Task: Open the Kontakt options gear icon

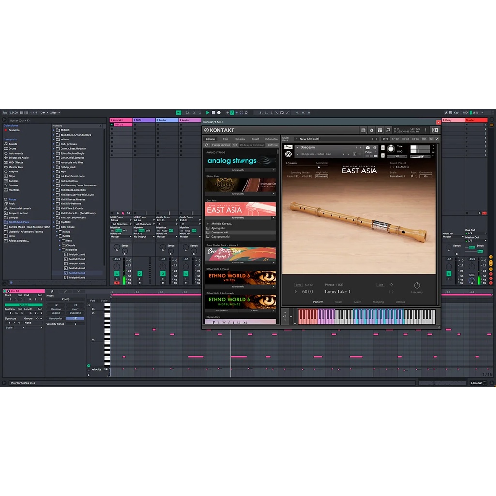Action: (x=372, y=130)
